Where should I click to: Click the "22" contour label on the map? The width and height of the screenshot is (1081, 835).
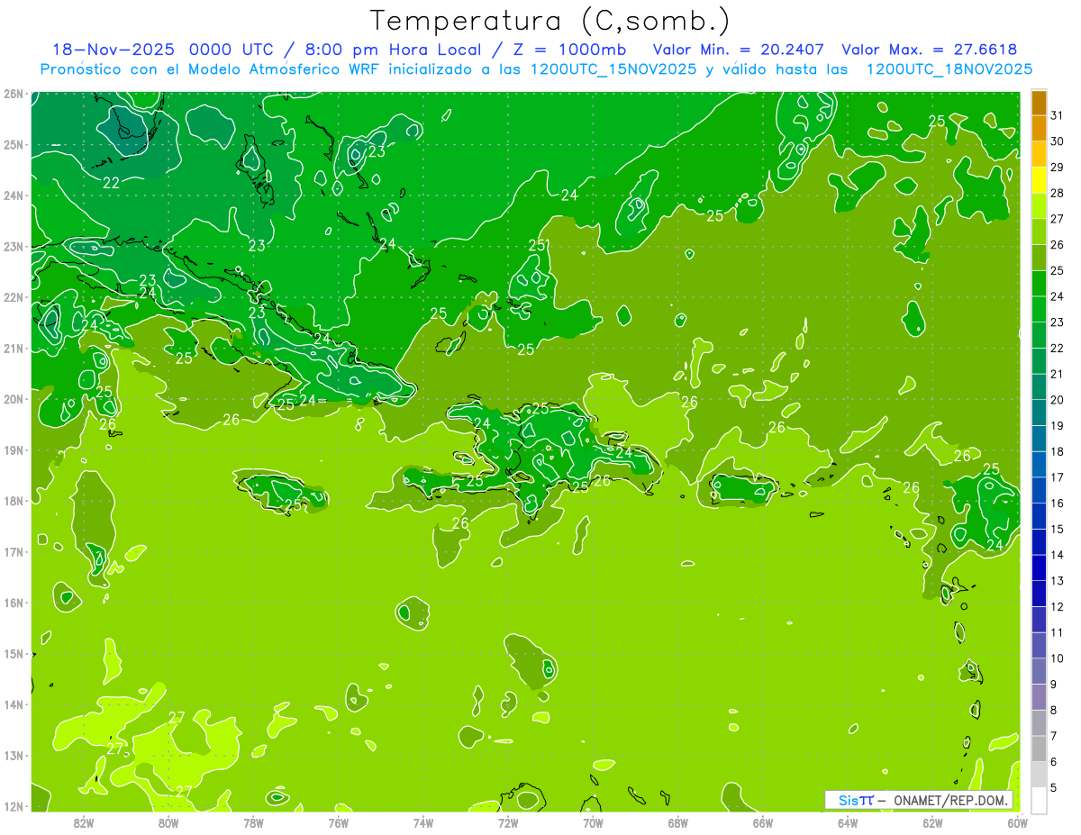tap(111, 183)
